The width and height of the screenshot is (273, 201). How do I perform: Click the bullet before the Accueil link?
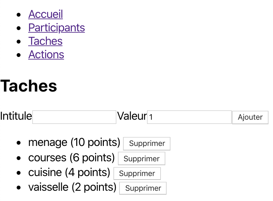20,15
